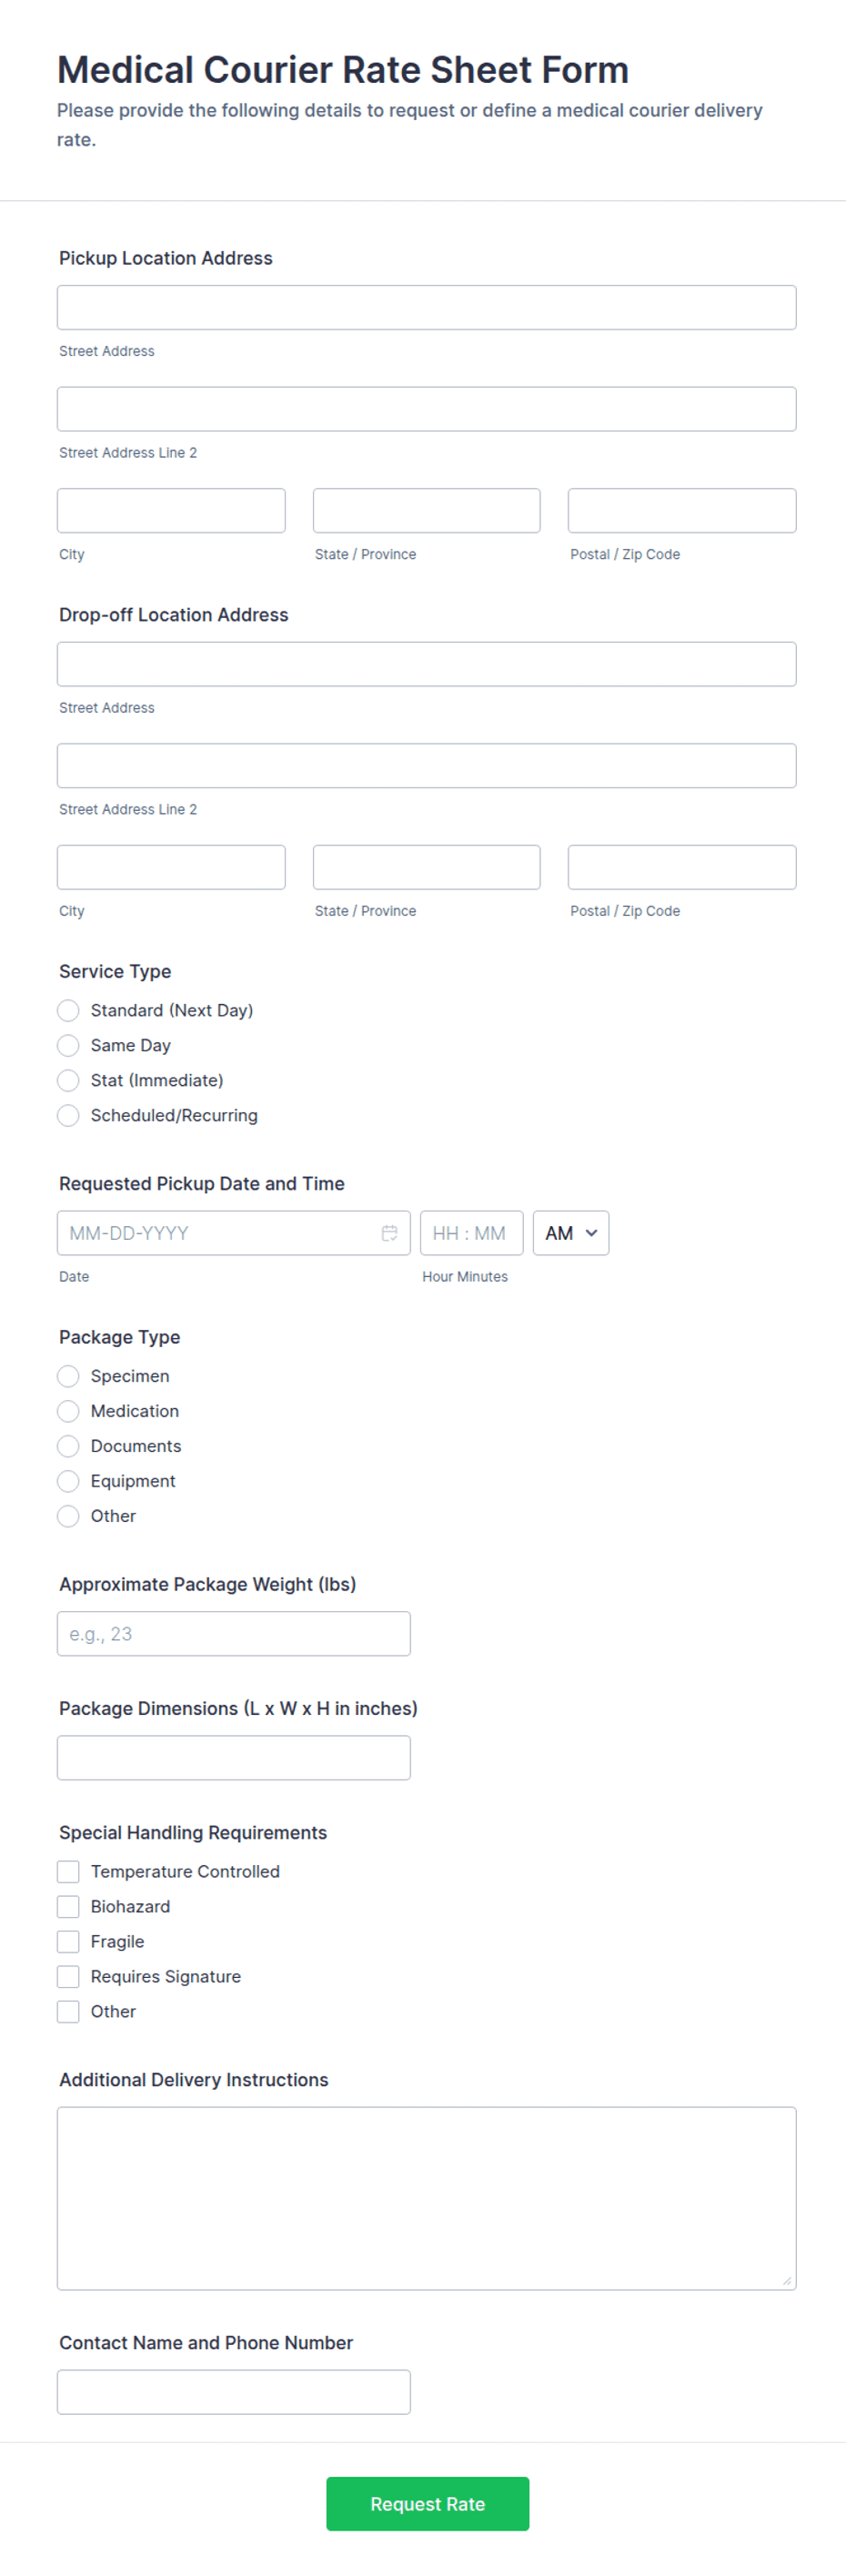Screen dimensions: 846x2576
Task: Focus the Approximate Package Weight field
Action: (x=234, y=1633)
